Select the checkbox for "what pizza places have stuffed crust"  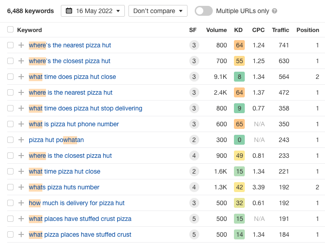click(x=10, y=234)
